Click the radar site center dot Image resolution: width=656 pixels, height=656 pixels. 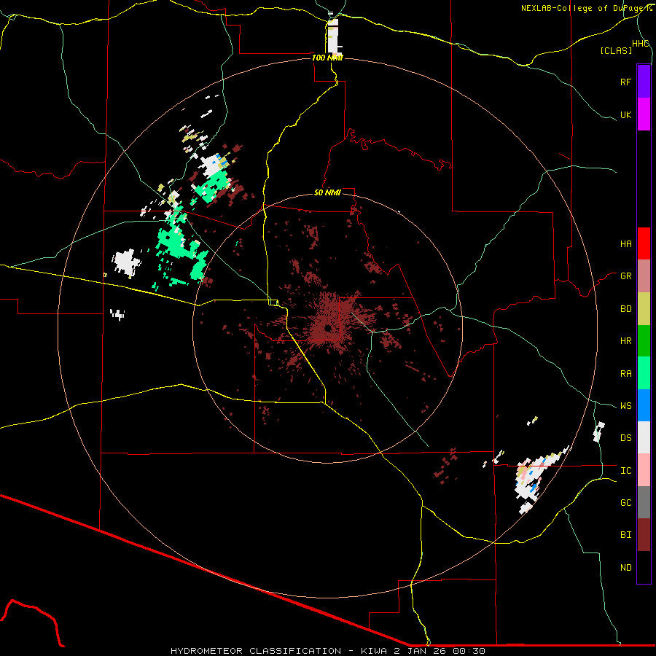point(328,327)
